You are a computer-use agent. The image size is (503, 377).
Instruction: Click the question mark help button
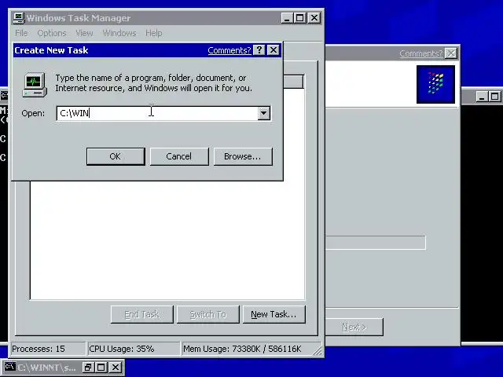click(x=259, y=50)
